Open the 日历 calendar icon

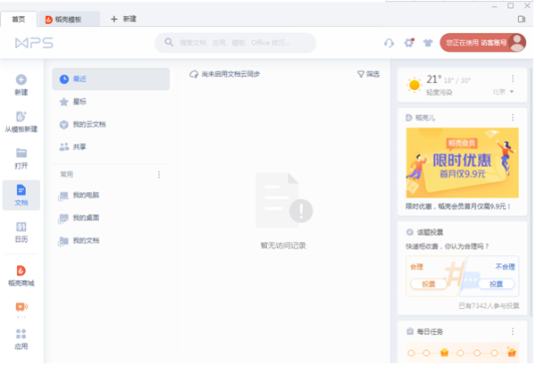(21, 227)
